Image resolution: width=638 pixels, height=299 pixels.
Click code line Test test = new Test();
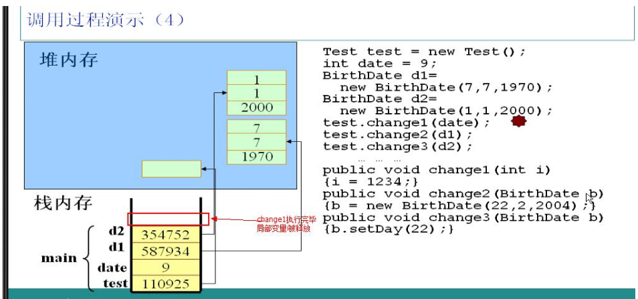[425, 52]
